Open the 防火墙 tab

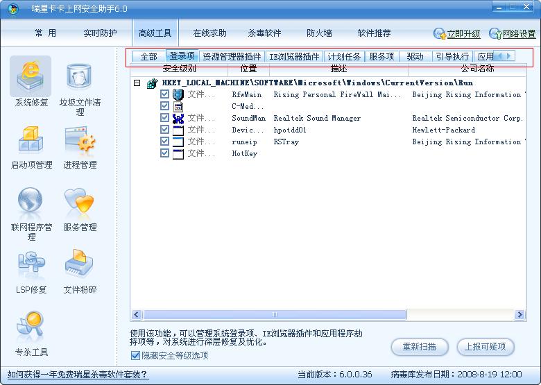tap(319, 33)
